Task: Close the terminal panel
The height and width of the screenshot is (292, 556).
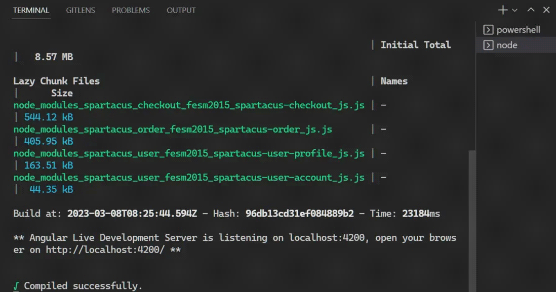Action: (x=546, y=10)
